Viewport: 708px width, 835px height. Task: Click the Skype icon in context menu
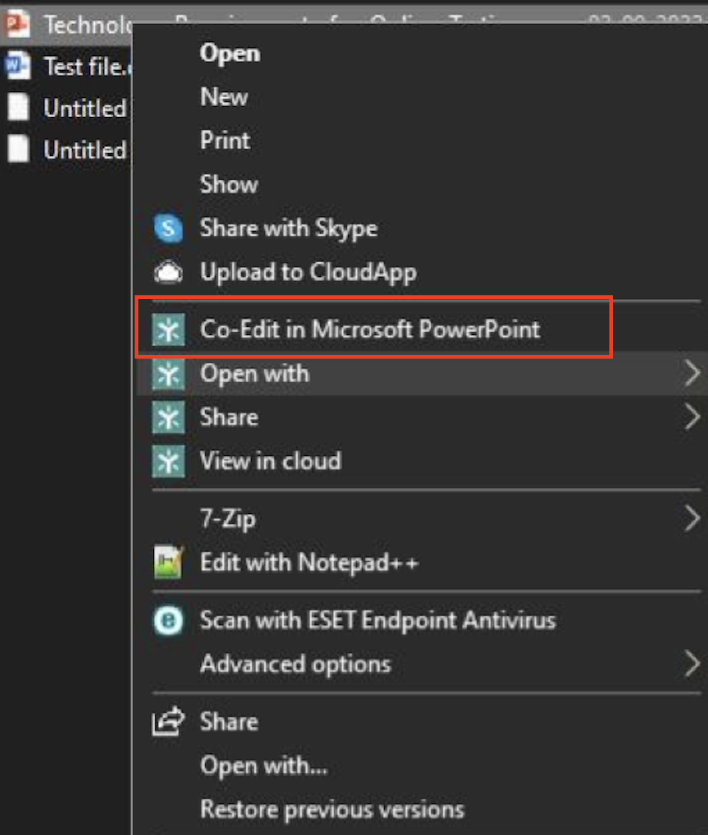tap(168, 228)
